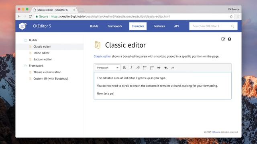257x144 pixels.
Task: Toggle bold formatting in editor toolbar
Action: pos(124,68)
